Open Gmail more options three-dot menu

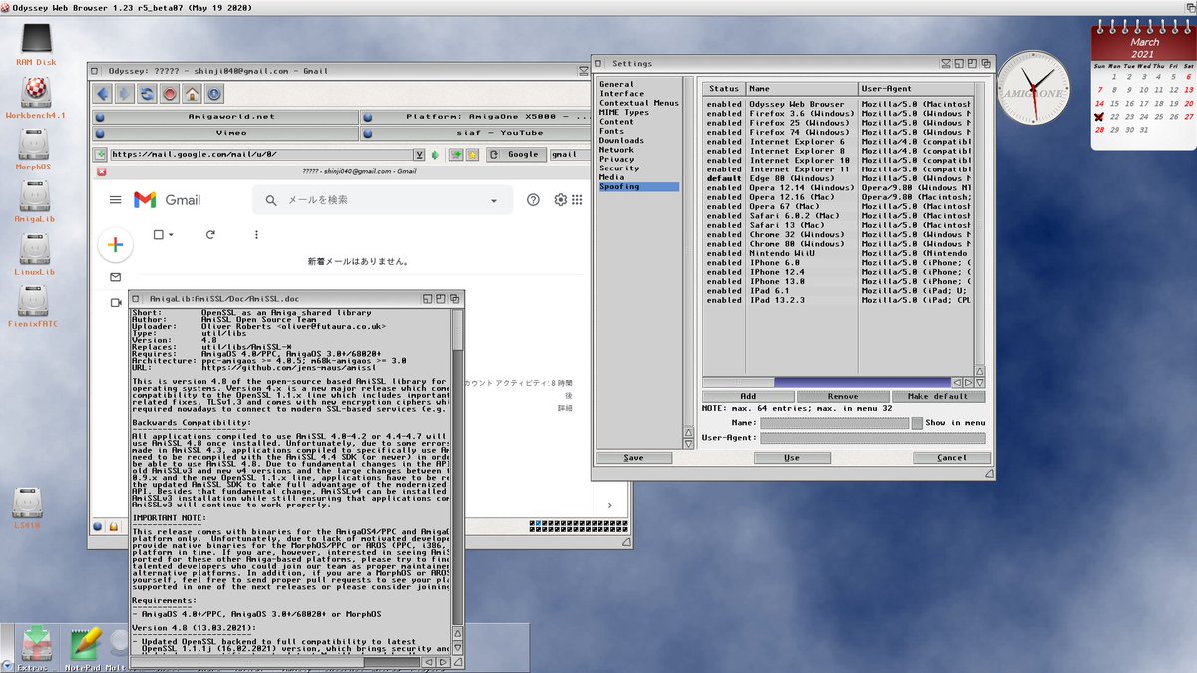pos(256,235)
